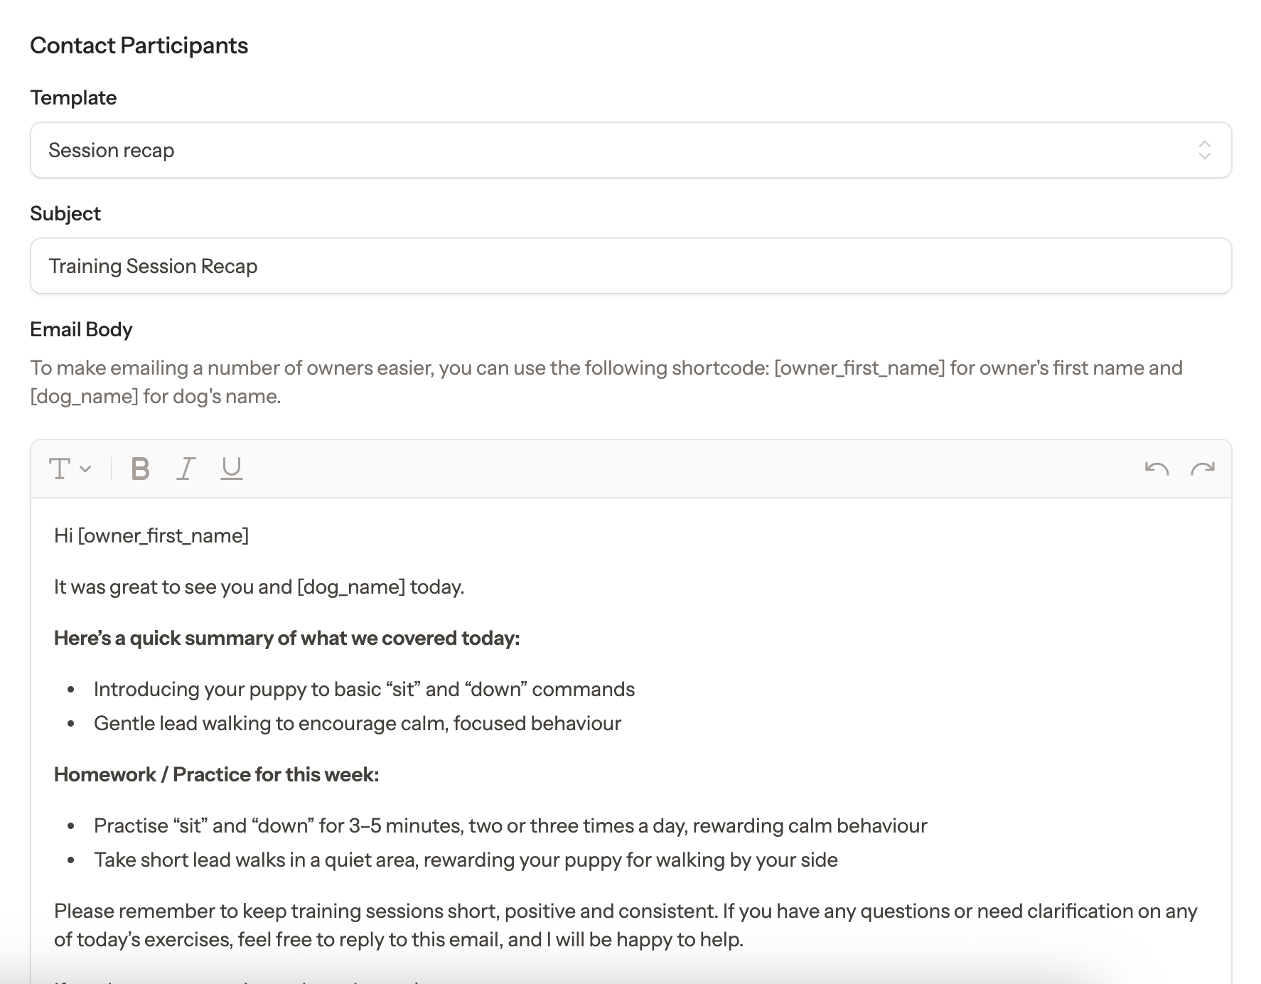Screen dimensions: 1261x984
Task: Click the "Practise sit and down" bullet point
Action: point(510,825)
